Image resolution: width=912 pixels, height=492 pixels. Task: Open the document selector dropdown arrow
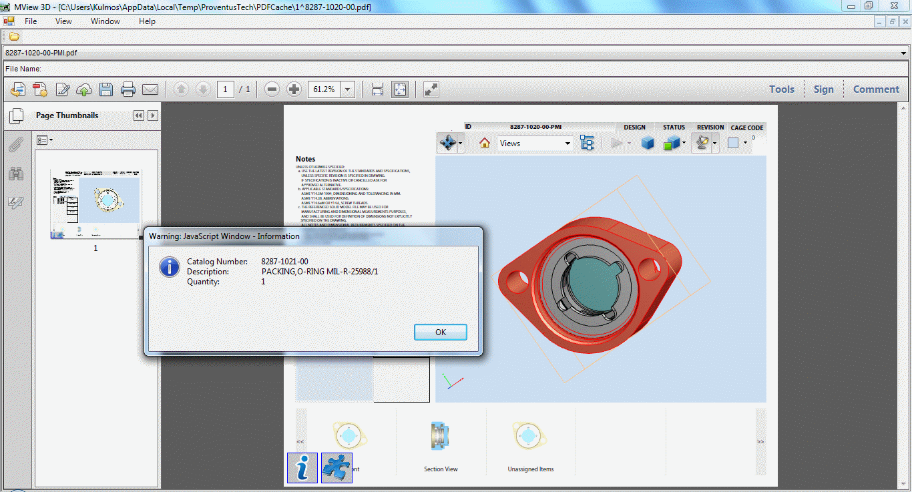point(904,52)
